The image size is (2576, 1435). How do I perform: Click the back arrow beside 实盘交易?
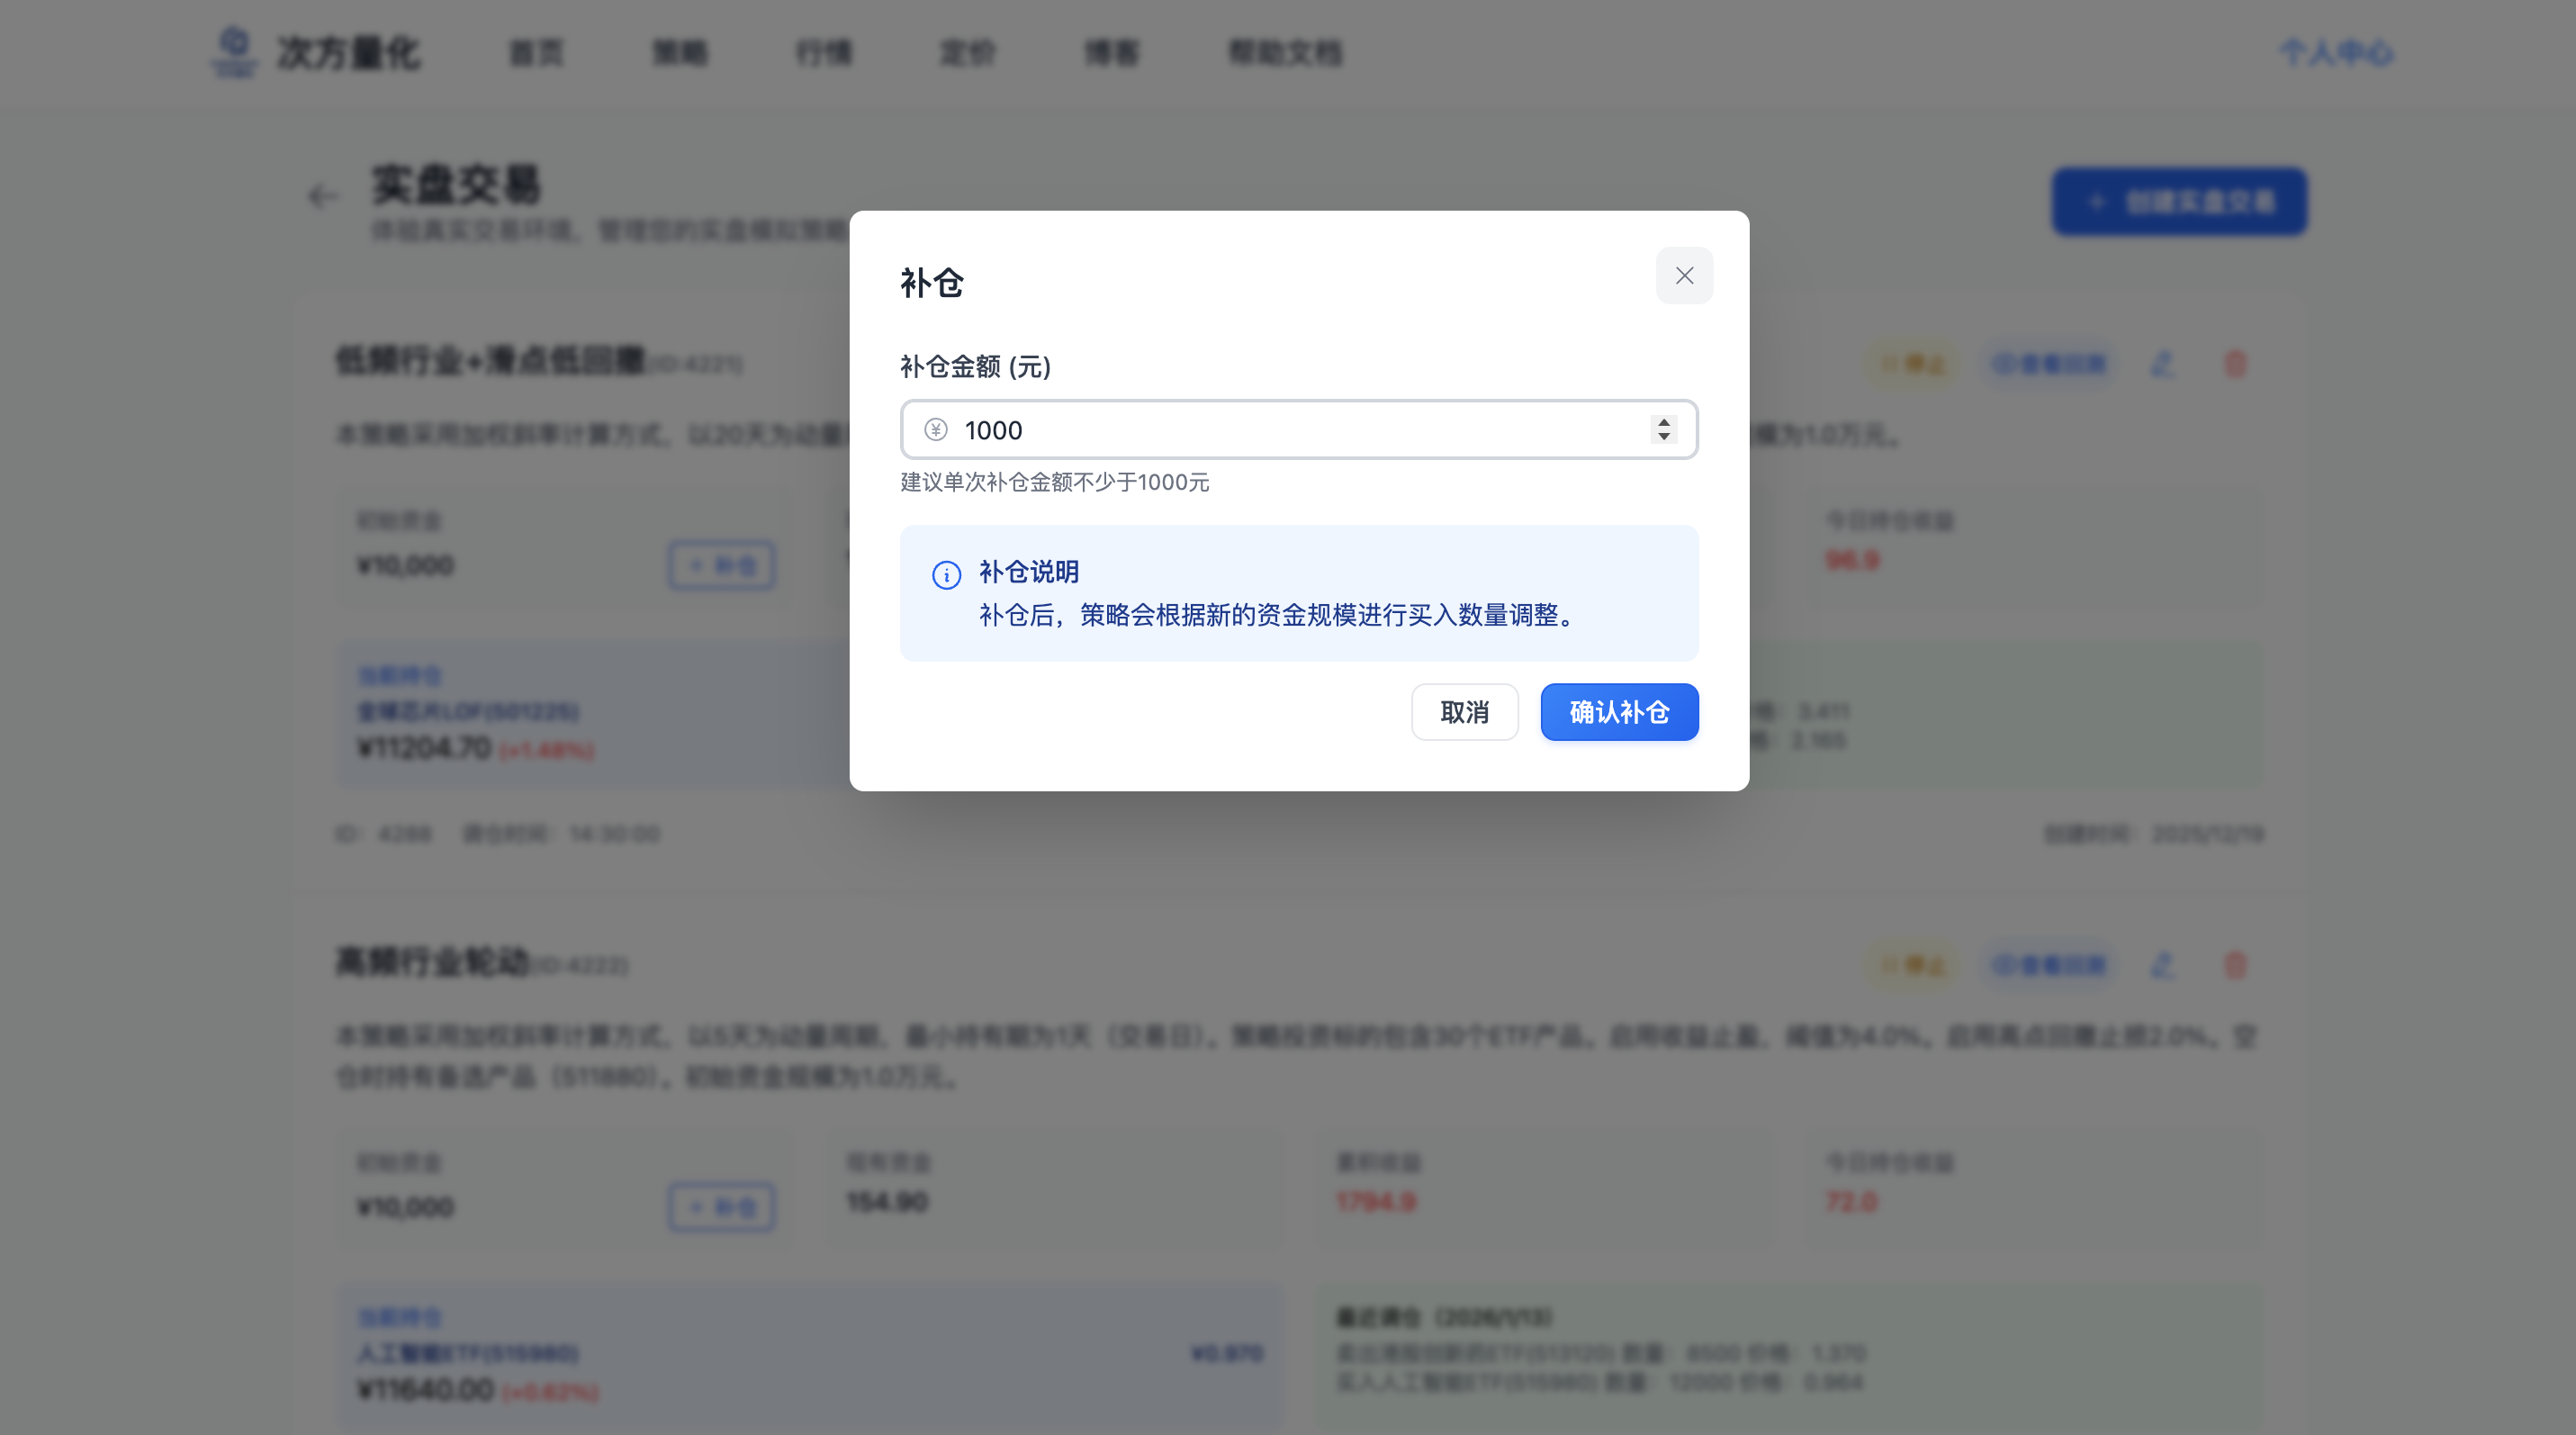click(322, 196)
